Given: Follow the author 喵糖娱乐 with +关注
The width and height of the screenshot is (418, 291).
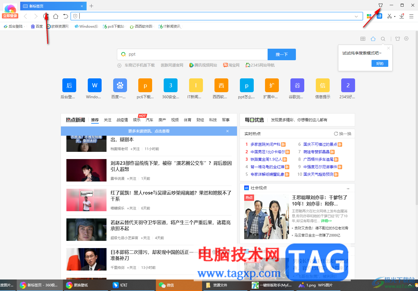Looking at the screenshot, I should [132, 208].
